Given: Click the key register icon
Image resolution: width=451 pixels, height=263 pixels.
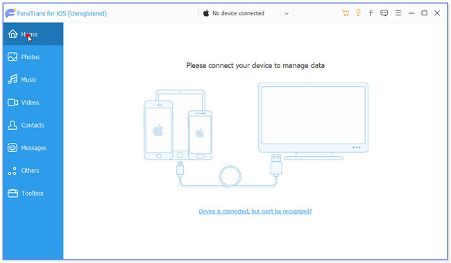Looking at the screenshot, I should (x=359, y=13).
